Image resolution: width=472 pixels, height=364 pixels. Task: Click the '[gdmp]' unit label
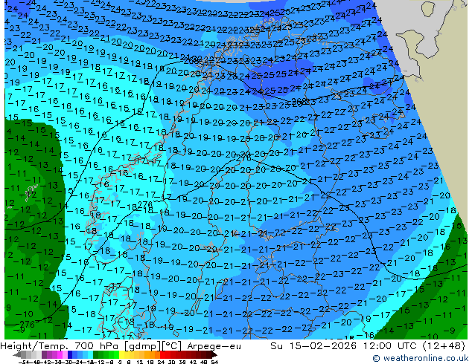143,346
